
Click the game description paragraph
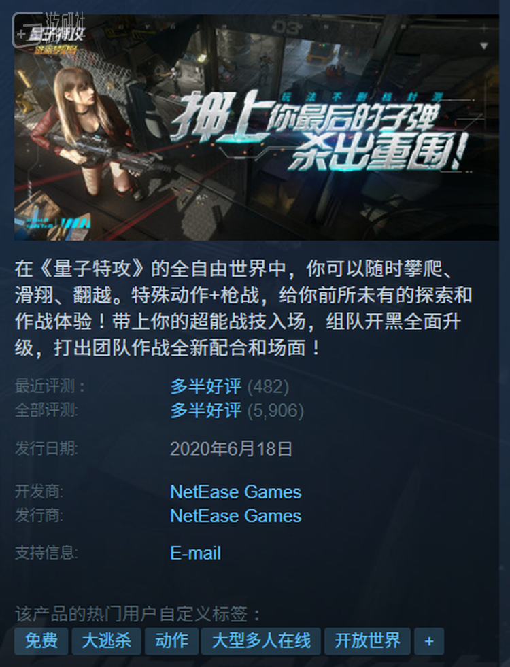pyautogui.click(x=243, y=308)
